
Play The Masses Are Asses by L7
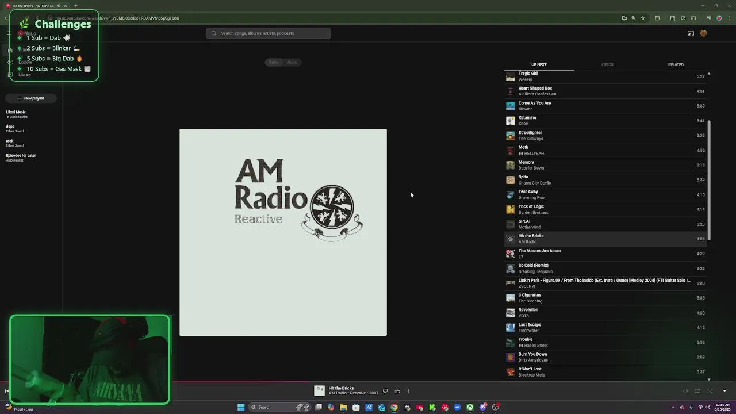coord(606,254)
